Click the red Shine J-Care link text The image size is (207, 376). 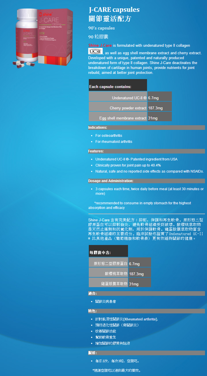click(x=100, y=46)
